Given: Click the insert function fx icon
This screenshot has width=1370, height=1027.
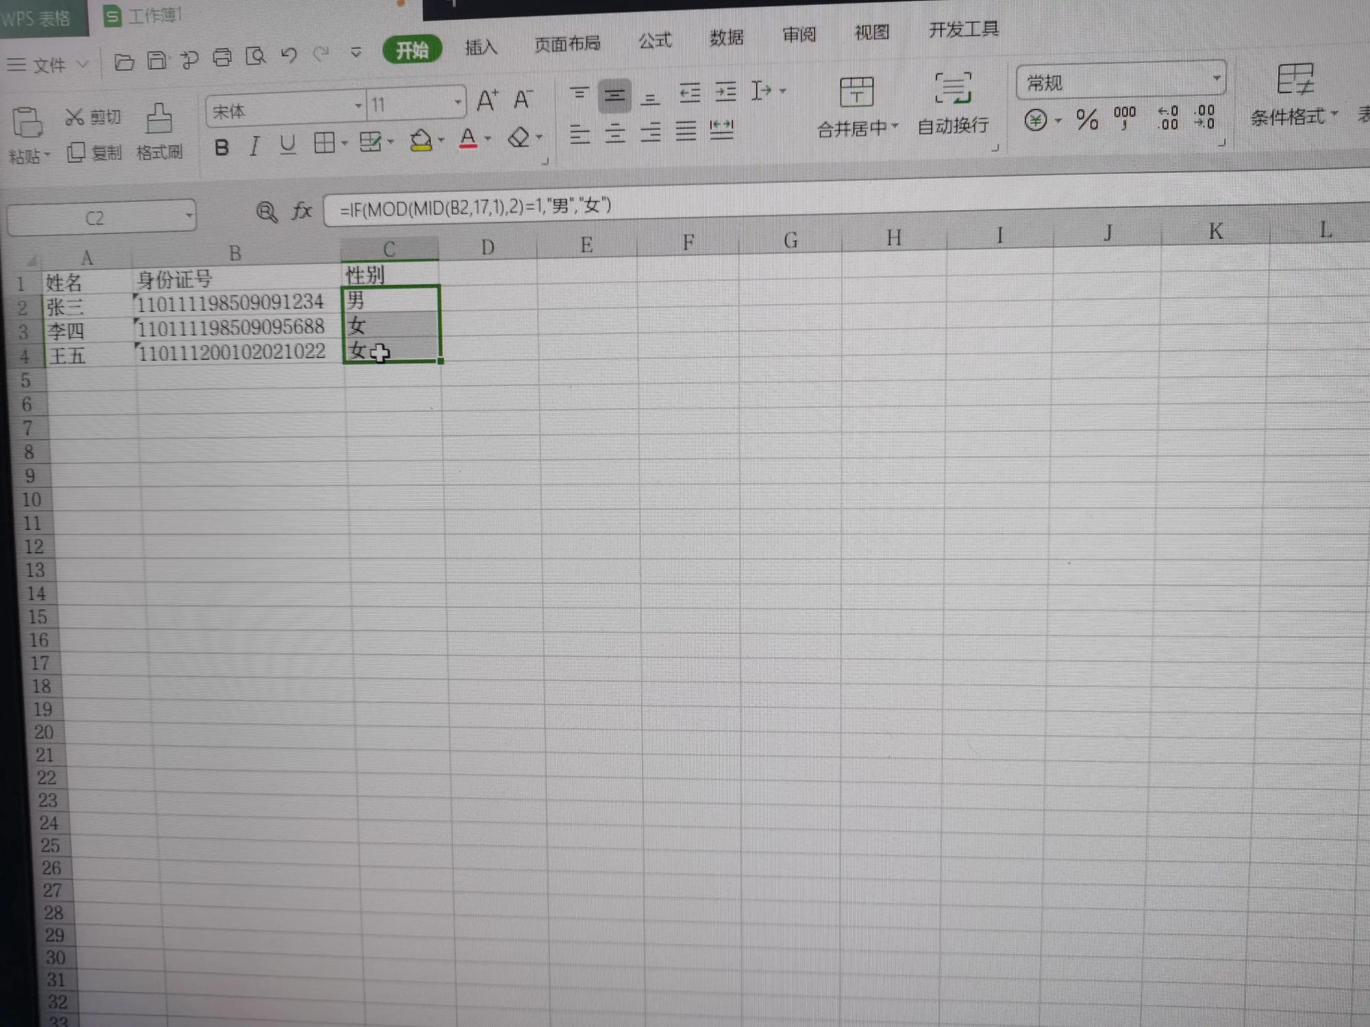Looking at the screenshot, I should 302,210.
